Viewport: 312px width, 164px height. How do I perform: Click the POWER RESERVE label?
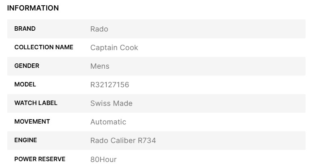tap(40, 159)
